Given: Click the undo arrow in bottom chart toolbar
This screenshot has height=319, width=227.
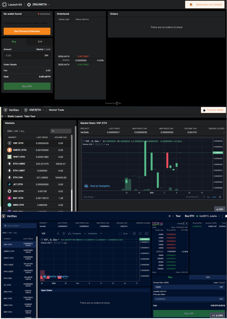Looking at the screenshot, I should click(101, 233).
